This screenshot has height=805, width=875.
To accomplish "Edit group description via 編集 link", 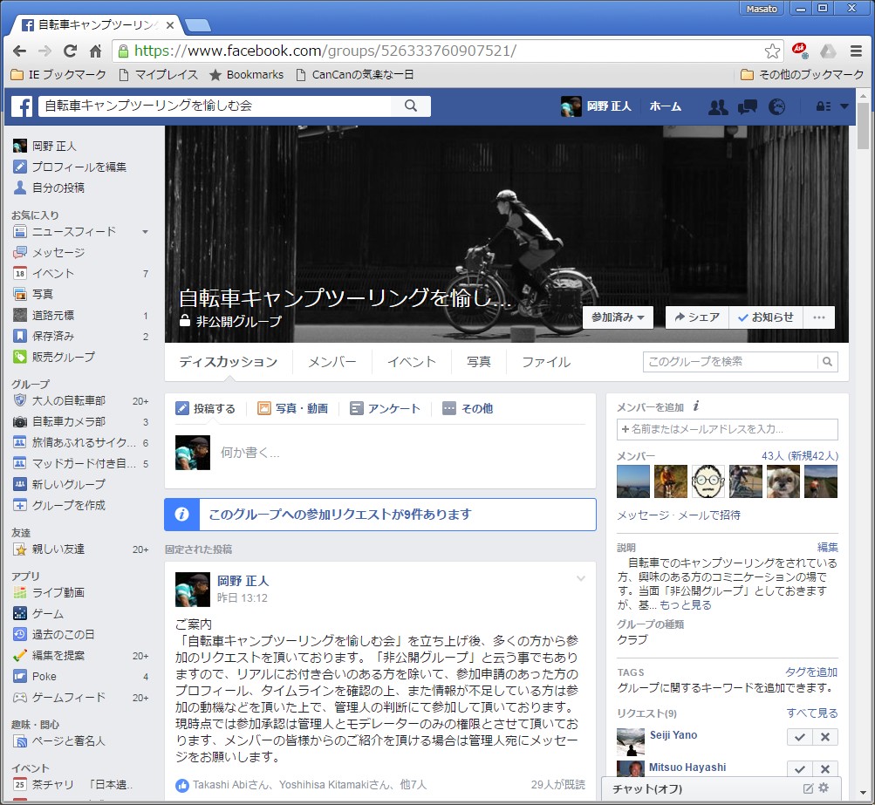I will [828, 547].
